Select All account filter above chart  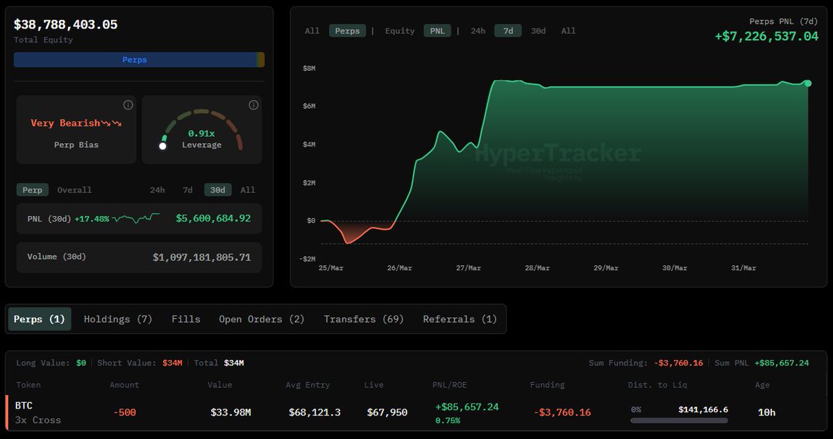pyautogui.click(x=312, y=31)
